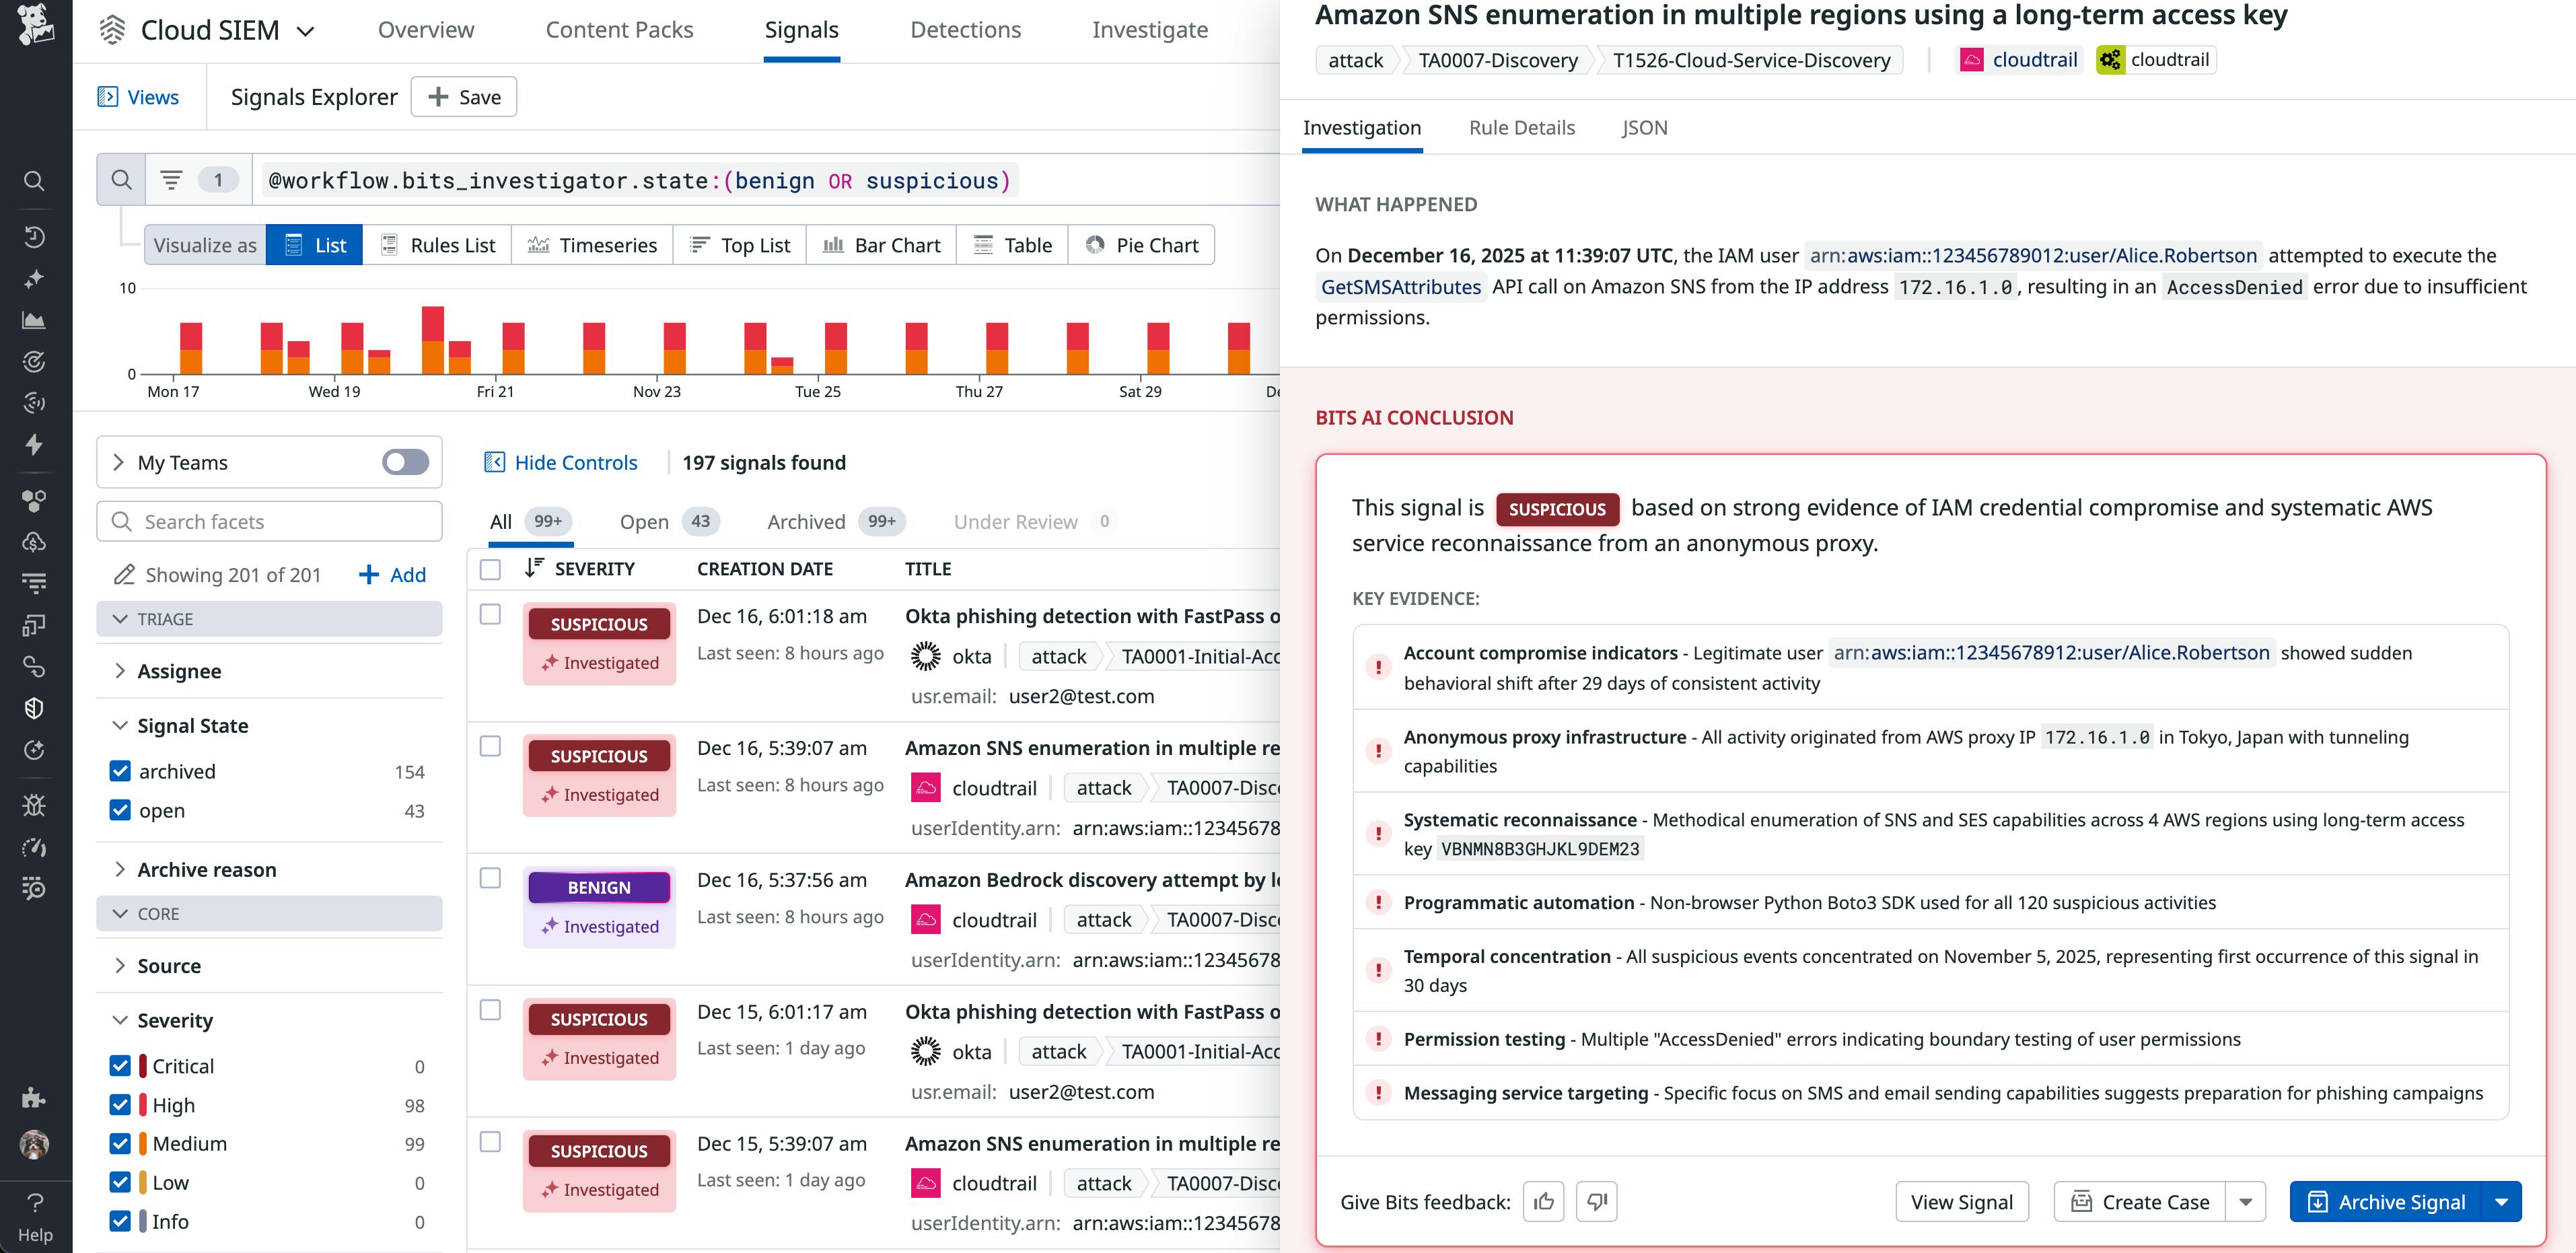The image size is (2576, 1253).
Task: Visualize signals as a Table
Action: click(1012, 245)
